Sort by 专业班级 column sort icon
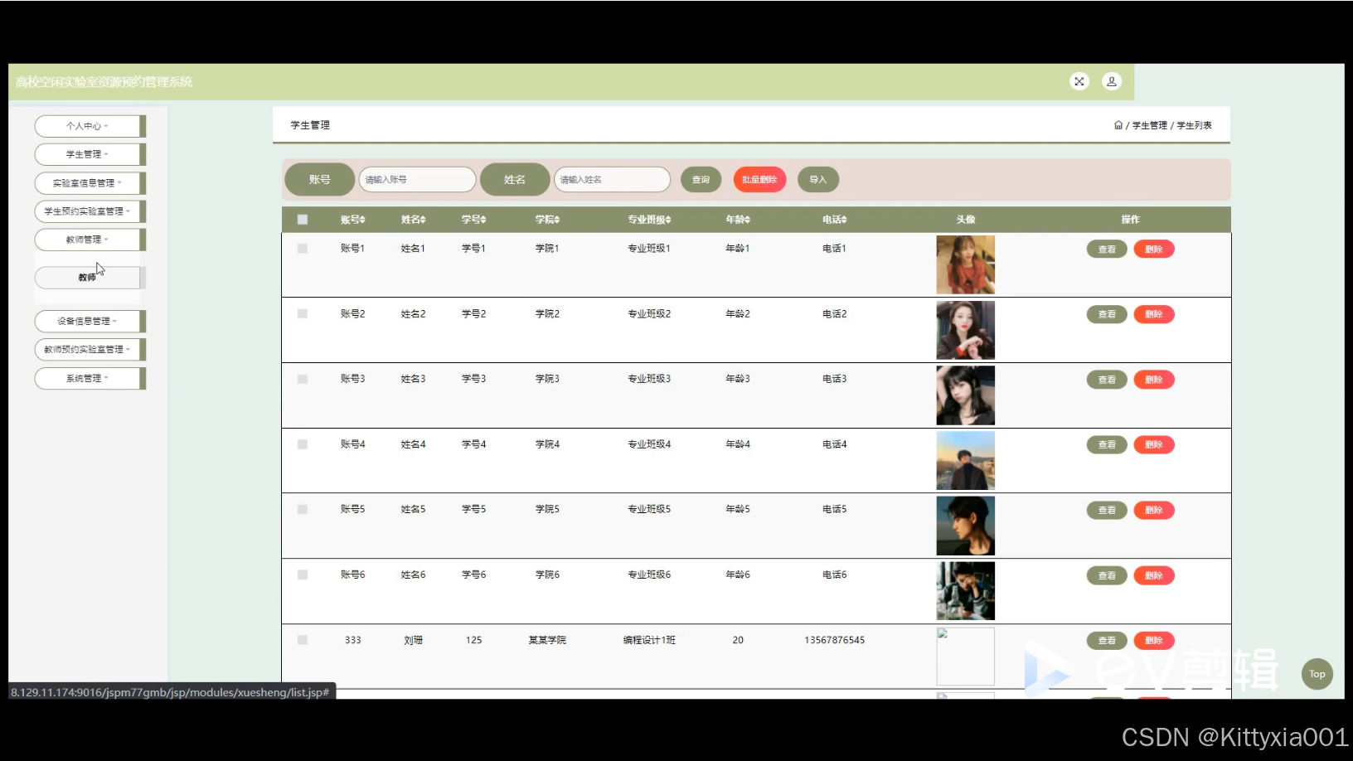Screen dimensions: 1353x761 (x=668, y=220)
